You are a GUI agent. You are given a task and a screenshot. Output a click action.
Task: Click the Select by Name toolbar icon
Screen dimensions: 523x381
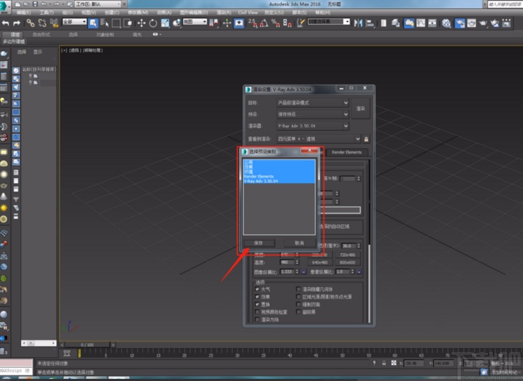(x=104, y=23)
